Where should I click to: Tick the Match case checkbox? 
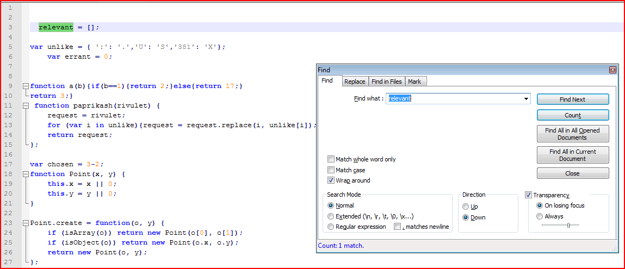coord(331,170)
